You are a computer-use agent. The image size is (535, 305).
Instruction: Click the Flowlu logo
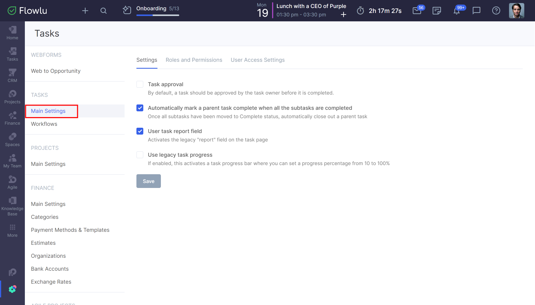(27, 11)
